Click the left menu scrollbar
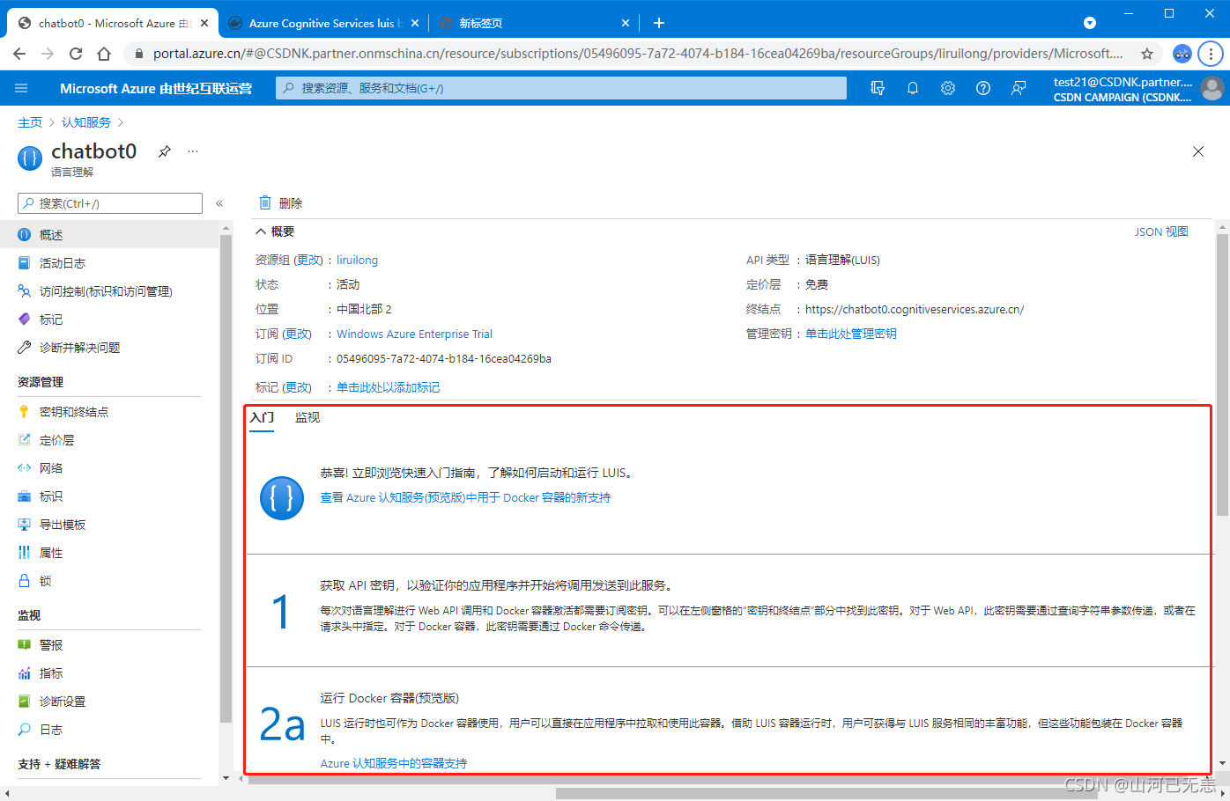Image resolution: width=1230 pixels, height=801 pixels. 226,480
